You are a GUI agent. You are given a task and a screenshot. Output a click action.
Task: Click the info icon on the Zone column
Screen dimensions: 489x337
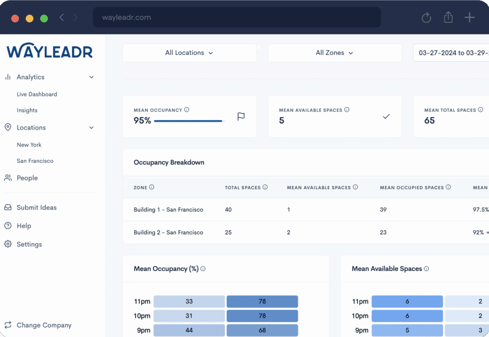(x=153, y=187)
